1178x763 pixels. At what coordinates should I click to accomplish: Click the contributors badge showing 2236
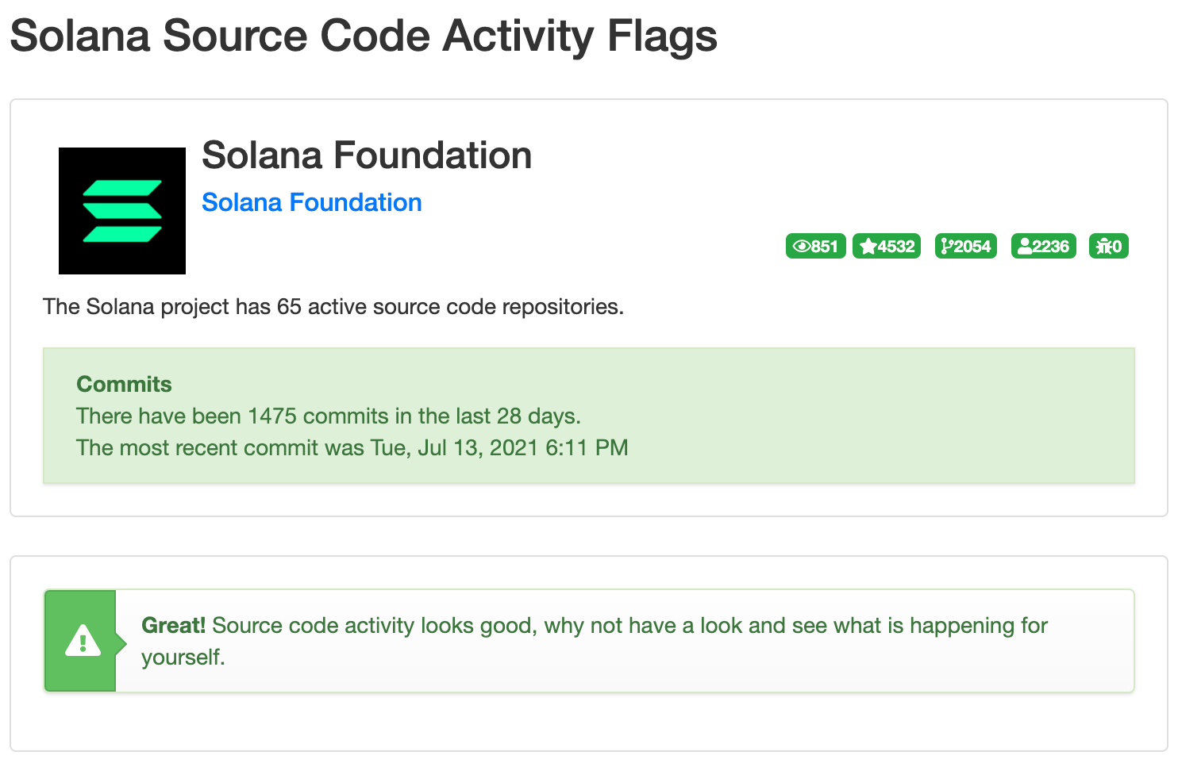tap(1043, 246)
